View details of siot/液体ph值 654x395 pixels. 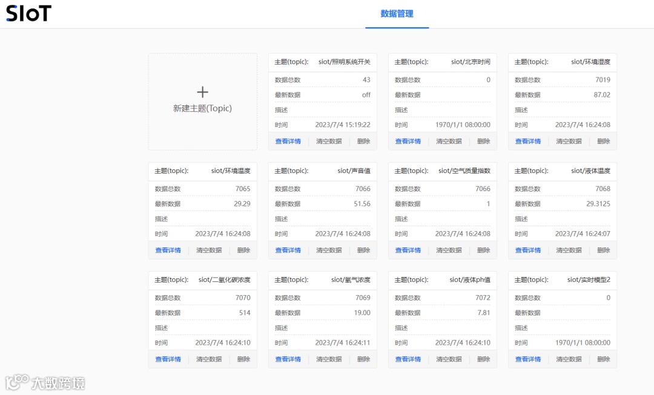coord(408,359)
